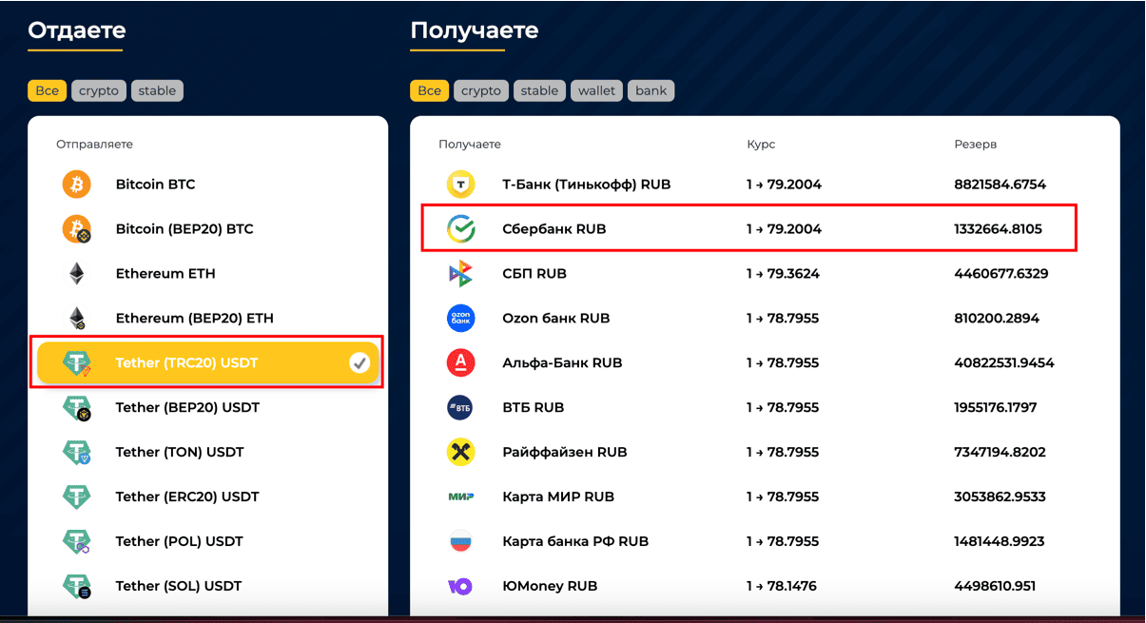Toggle the checkmark on Tether (TRC20) USDT
Image resolution: width=1146 pixels, height=623 pixels.
pos(359,363)
